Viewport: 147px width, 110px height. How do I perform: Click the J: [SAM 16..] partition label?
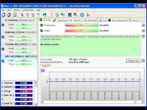[8, 104]
